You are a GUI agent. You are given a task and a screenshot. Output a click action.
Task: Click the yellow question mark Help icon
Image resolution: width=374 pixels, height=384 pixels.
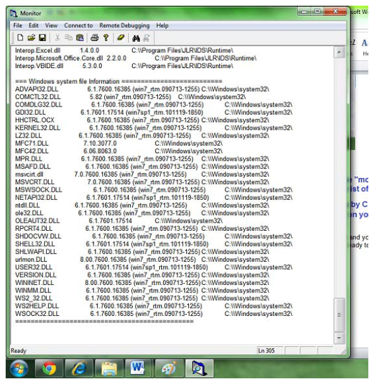pyautogui.click(x=106, y=38)
